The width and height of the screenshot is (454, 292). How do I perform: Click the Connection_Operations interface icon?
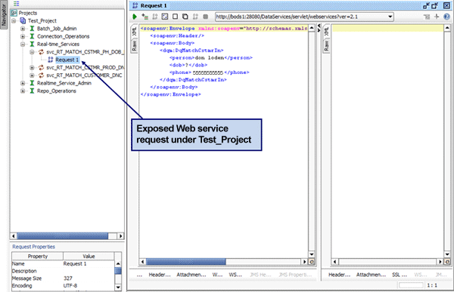32,36
